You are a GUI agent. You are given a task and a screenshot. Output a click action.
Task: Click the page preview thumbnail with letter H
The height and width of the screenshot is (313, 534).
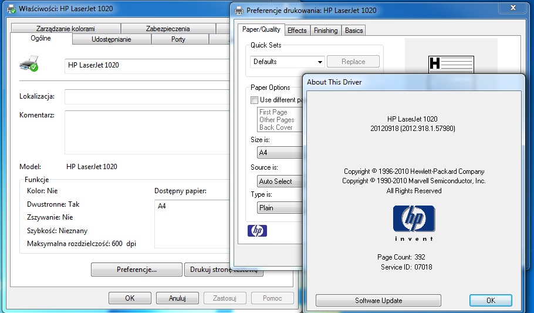tap(451, 65)
